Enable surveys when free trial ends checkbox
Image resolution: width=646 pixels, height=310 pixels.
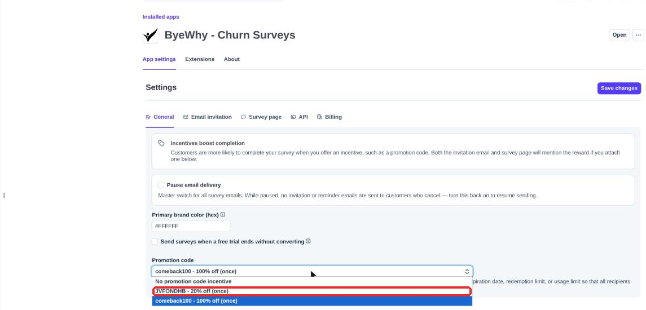(155, 242)
